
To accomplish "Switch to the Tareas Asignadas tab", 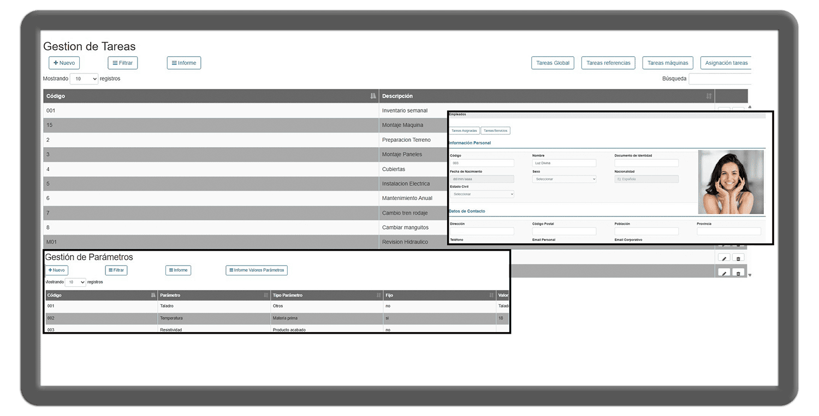I will (464, 131).
